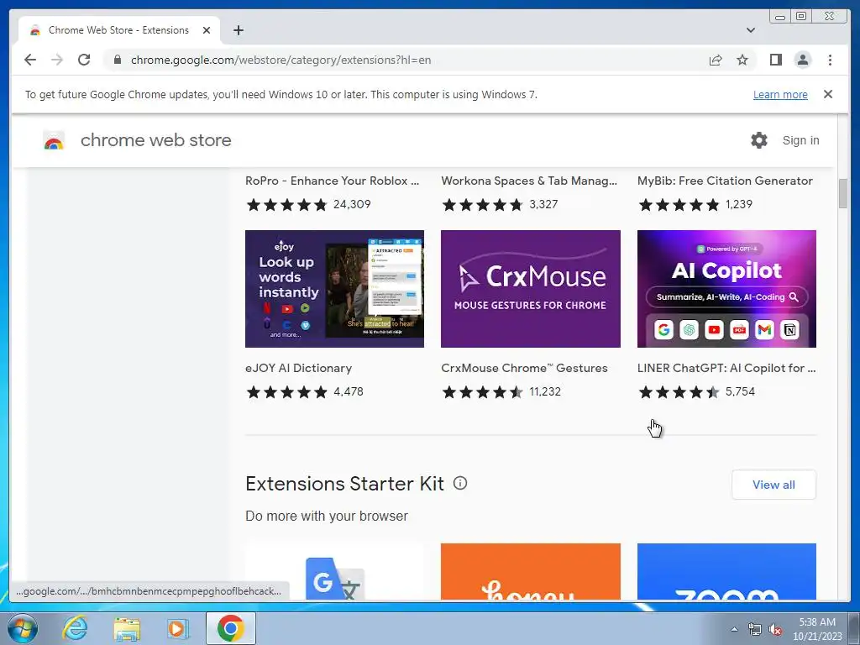Click RoPro rating count 24,309
The height and width of the screenshot is (645, 860).
click(352, 205)
